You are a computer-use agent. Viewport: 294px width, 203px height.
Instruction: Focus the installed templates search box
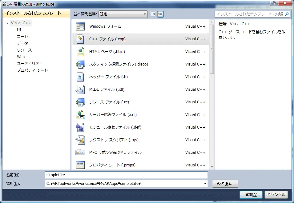coord(250,14)
